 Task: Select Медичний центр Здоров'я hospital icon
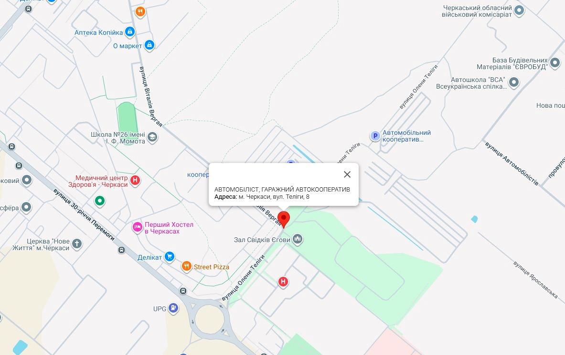coord(135,180)
